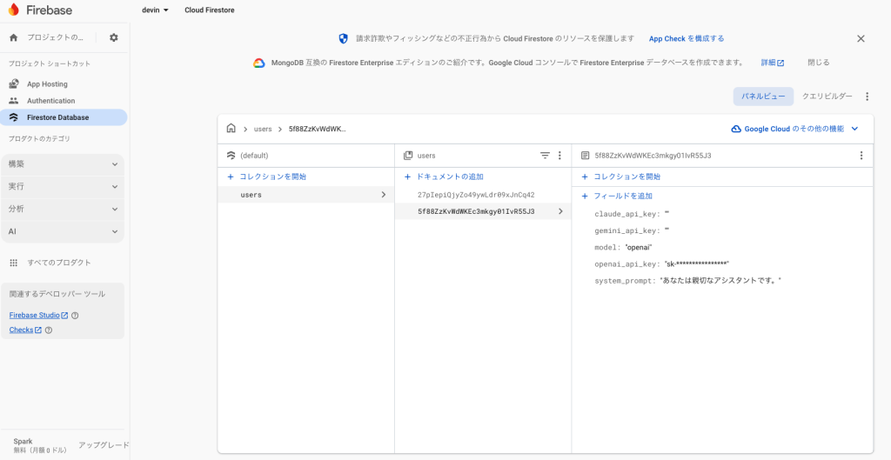The width and height of the screenshot is (891, 460).
Task: Open the overflow menu beside クエリビルダー
Action: [867, 97]
